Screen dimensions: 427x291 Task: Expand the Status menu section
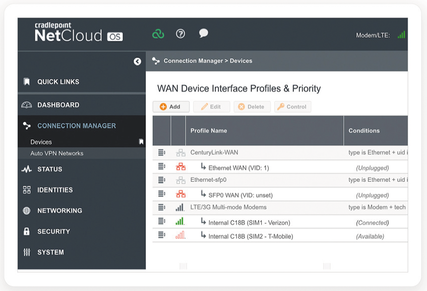(x=49, y=169)
